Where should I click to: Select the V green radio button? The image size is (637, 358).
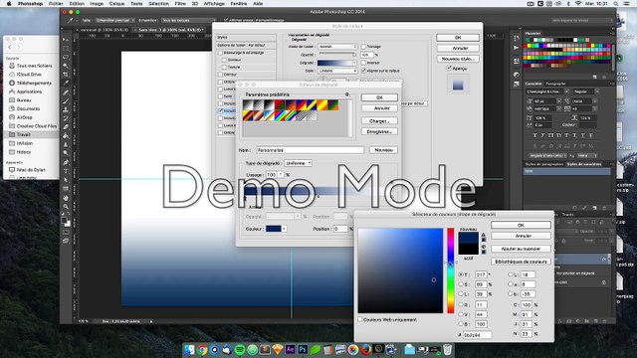click(x=461, y=314)
